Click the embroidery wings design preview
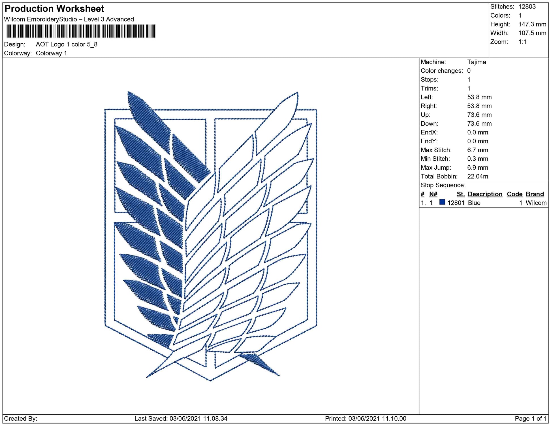This screenshot has height=424, width=551. 211,236
